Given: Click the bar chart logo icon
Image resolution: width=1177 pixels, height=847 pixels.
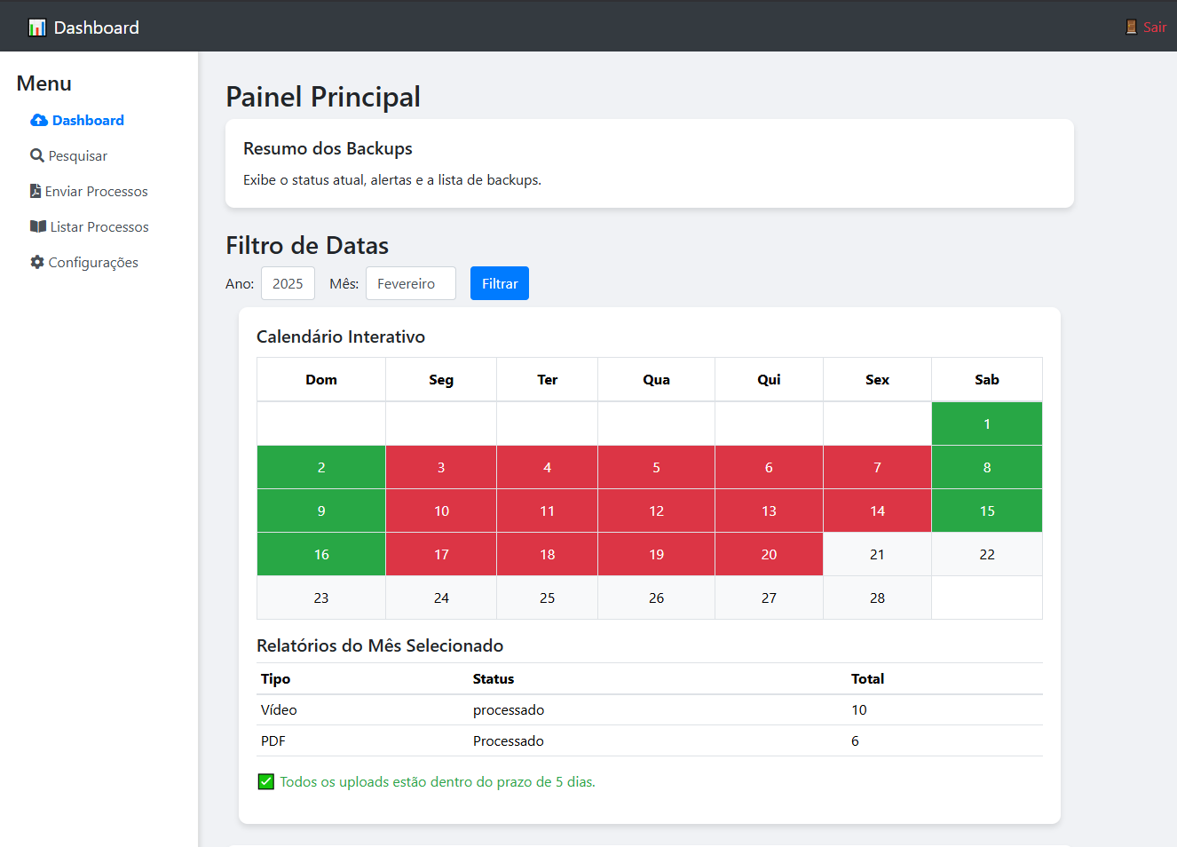Looking at the screenshot, I should tap(36, 28).
